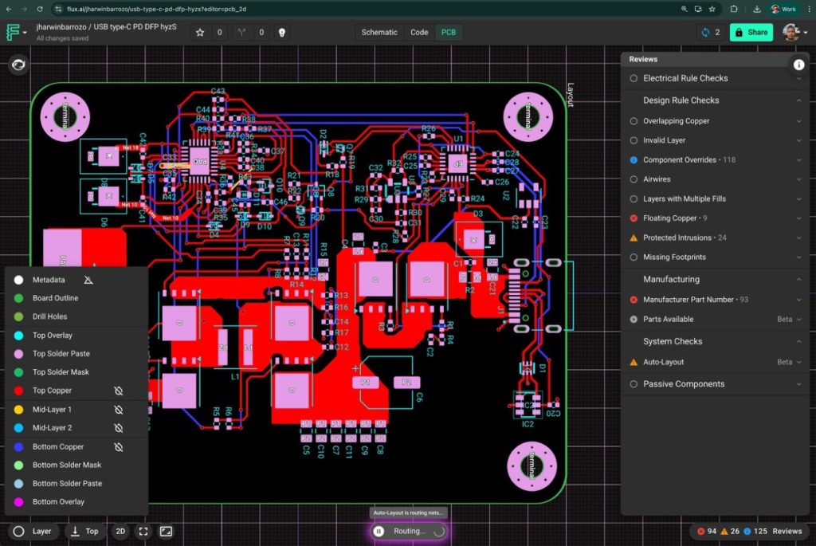
Task: Click the Bottom Overlay magenta color swatch
Action: pos(18,502)
